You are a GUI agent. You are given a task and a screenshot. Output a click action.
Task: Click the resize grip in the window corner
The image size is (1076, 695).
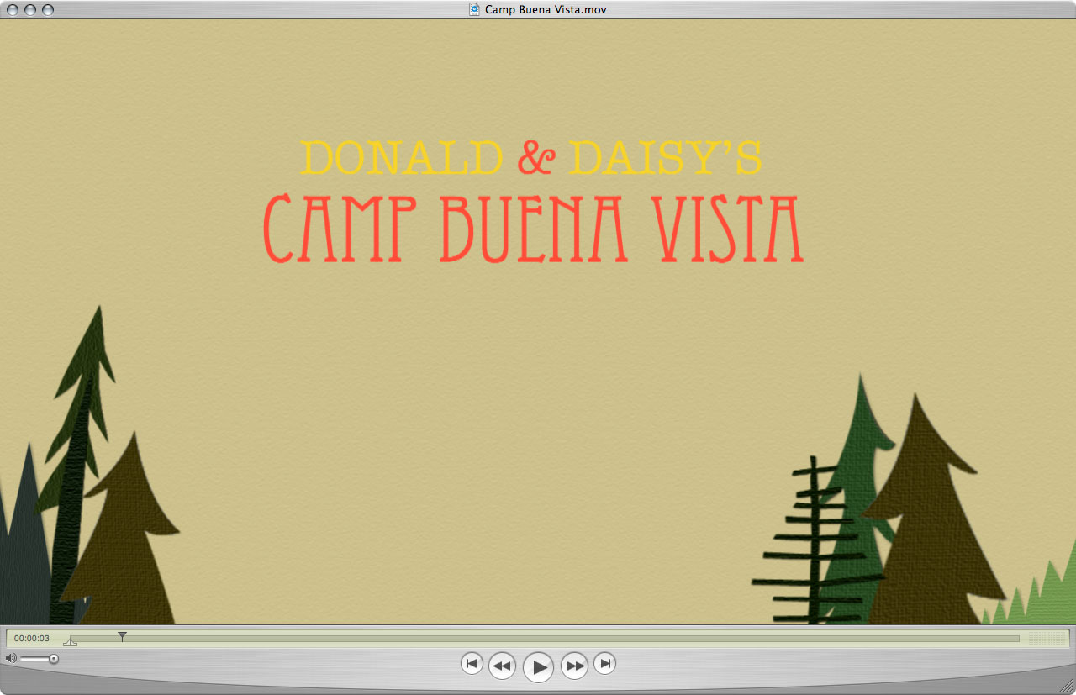click(x=1068, y=687)
